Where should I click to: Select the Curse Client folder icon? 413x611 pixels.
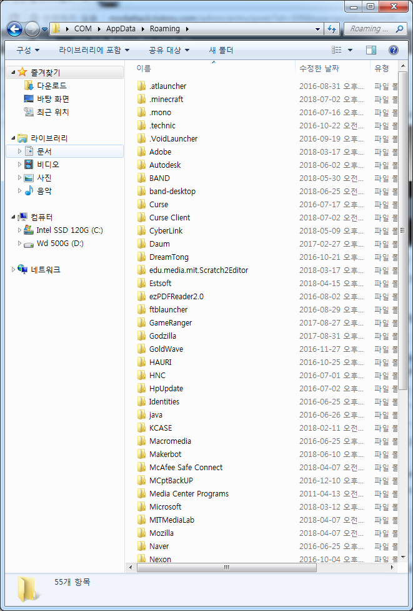coord(142,217)
